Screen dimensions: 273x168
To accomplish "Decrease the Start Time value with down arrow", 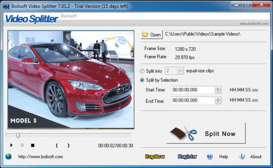I will tap(218, 92).
